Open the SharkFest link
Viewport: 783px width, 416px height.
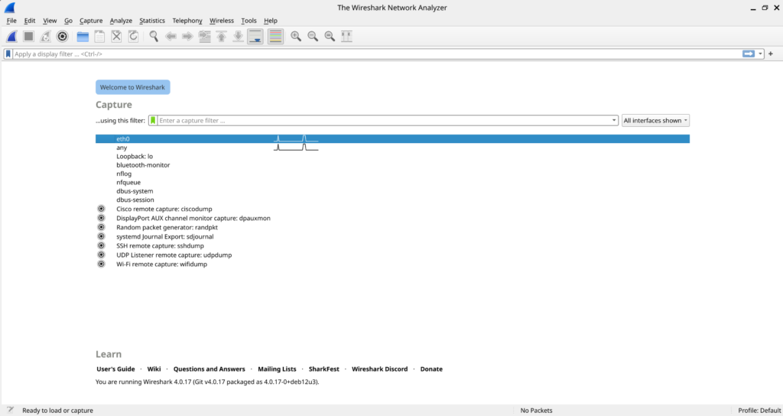[324, 369]
